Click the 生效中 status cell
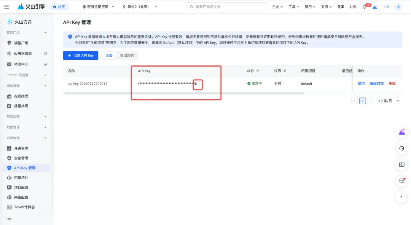This screenshot has width=411, height=225. point(254,83)
